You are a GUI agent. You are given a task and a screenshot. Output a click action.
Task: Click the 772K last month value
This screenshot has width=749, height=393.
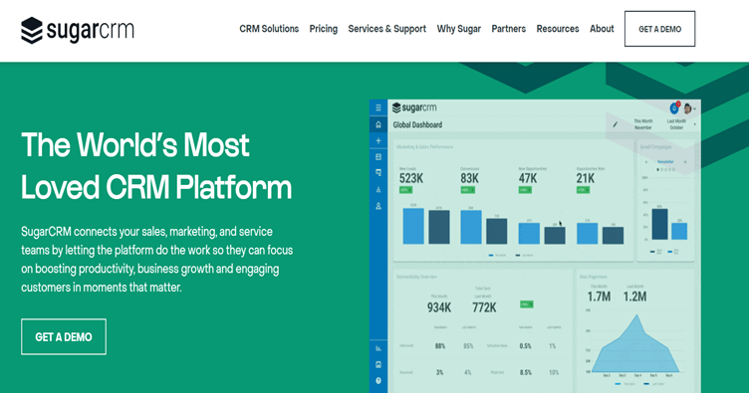(484, 307)
